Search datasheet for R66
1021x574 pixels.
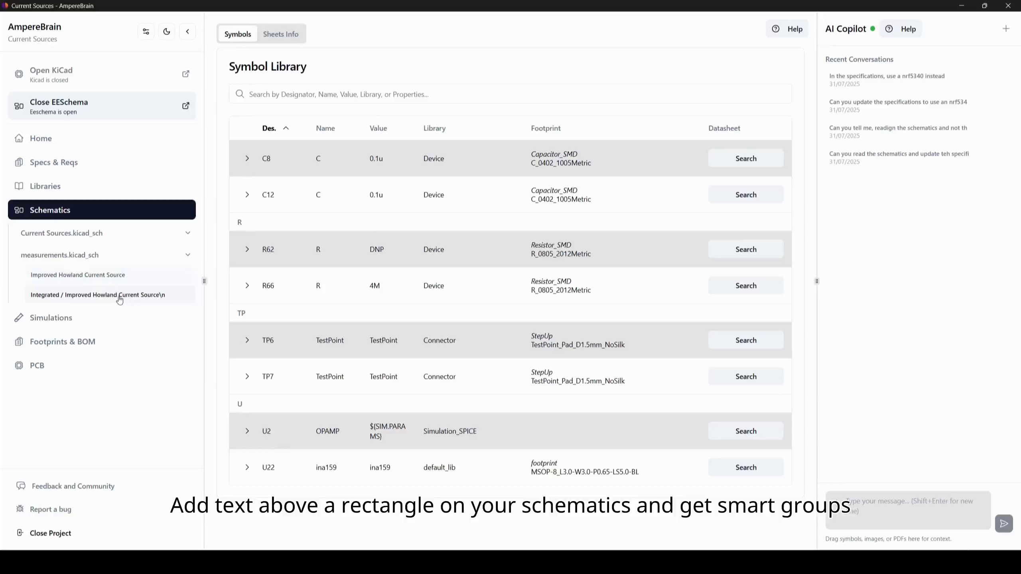(x=746, y=285)
